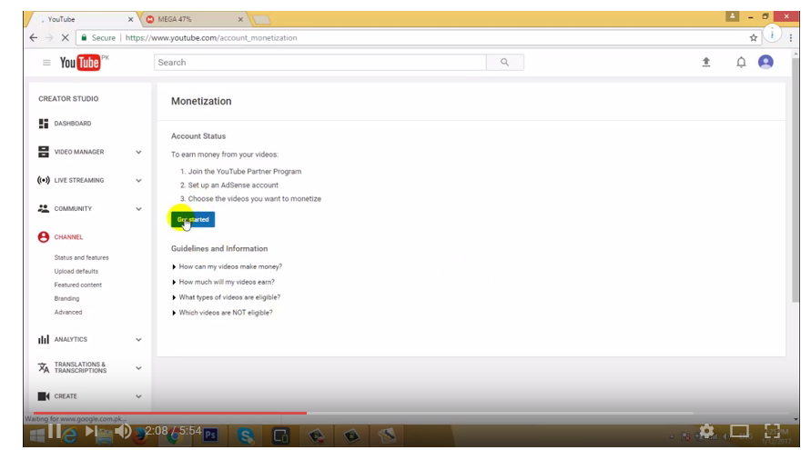811x450 pixels.
Task: Open Photoshop from the Windows taskbar
Action: tap(210, 435)
